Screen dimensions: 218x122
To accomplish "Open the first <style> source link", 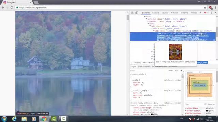I will tap(172, 80).
